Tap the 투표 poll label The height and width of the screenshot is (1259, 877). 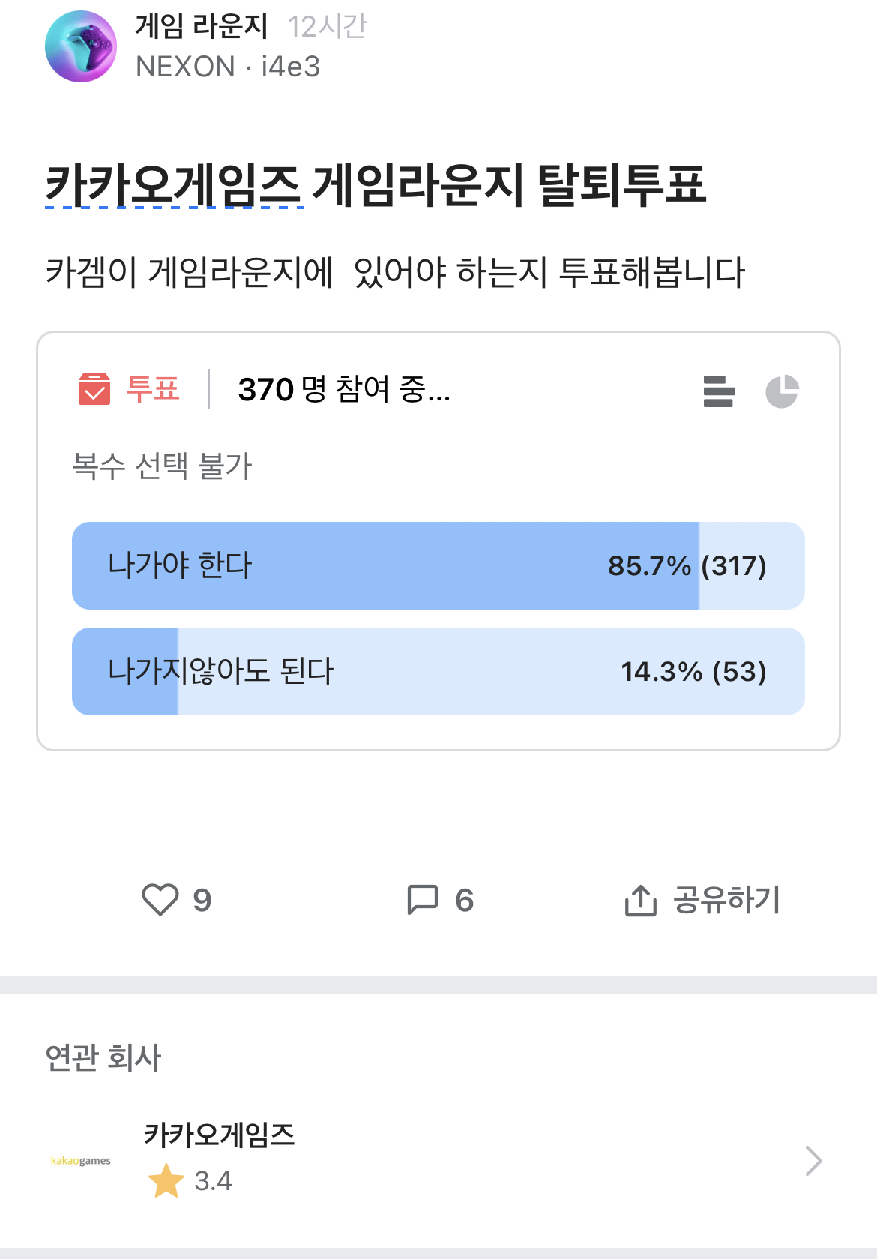(153, 389)
